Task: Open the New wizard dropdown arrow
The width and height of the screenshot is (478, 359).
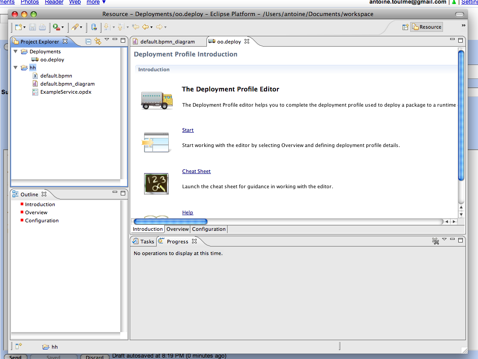Action: point(24,27)
